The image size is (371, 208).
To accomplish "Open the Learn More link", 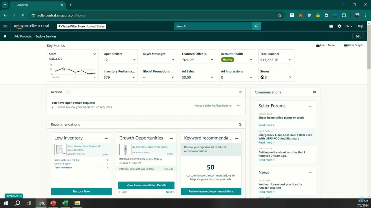I will click(325, 45).
